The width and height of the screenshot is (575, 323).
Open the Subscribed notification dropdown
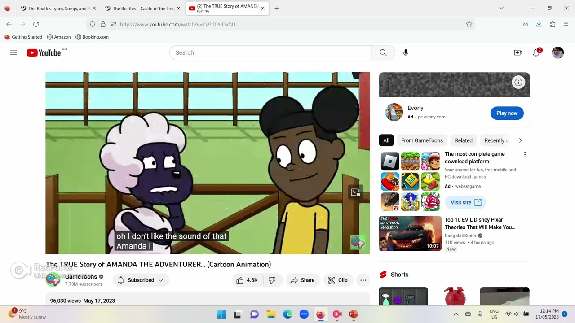click(141, 280)
